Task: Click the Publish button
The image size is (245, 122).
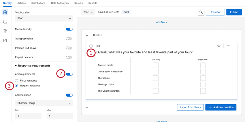Action: tap(234, 12)
